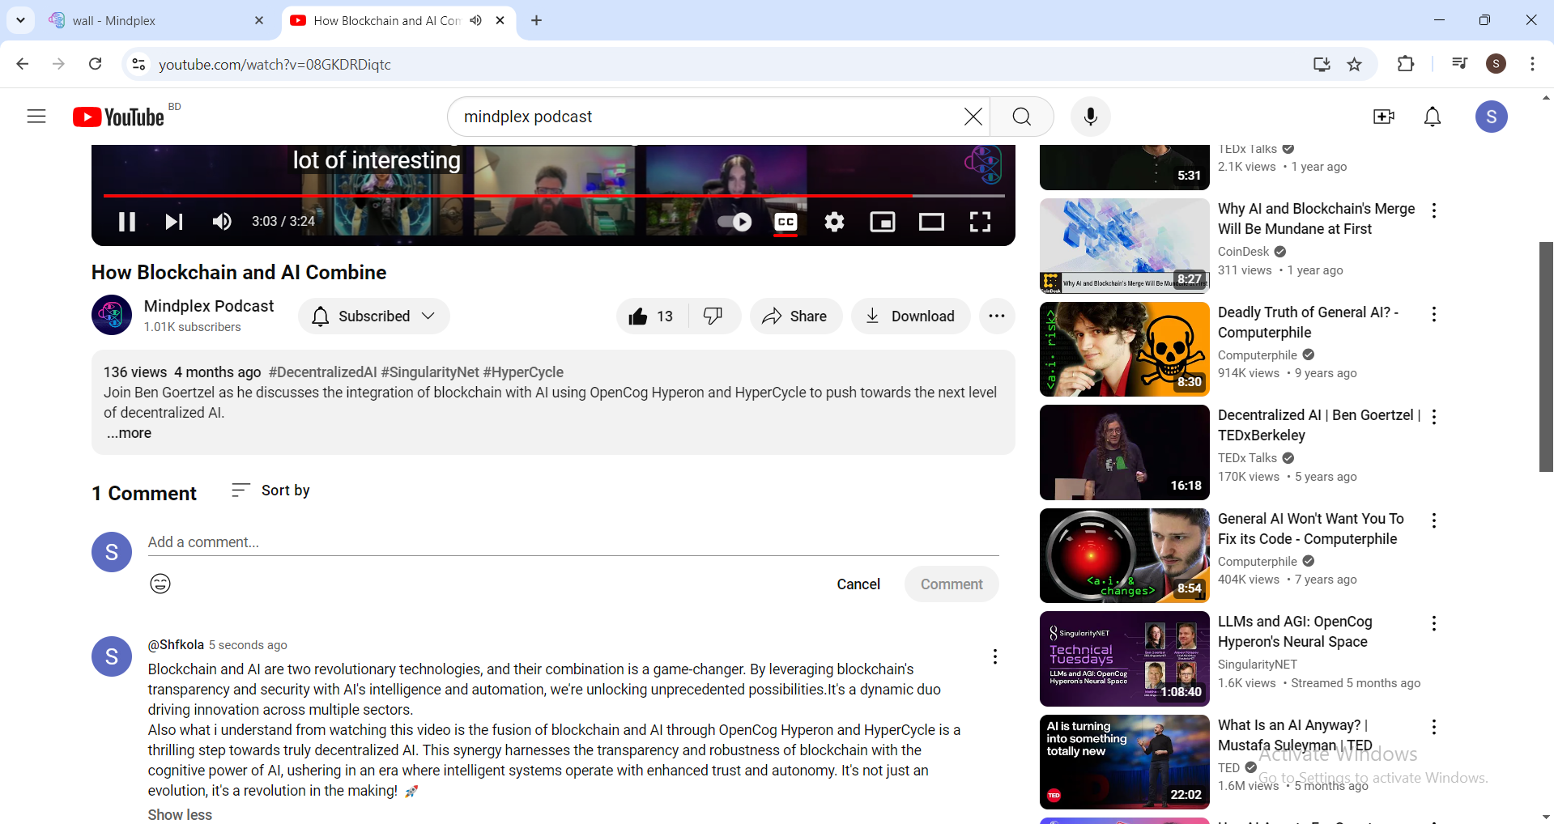The image size is (1554, 824).
Task: Mute the video volume speaker
Action: 222,222
